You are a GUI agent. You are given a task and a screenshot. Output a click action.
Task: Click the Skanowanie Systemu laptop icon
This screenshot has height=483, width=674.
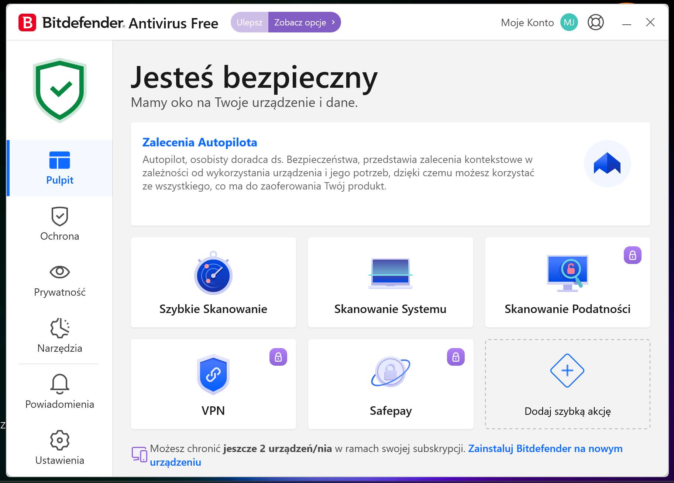[x=390, y=274]
